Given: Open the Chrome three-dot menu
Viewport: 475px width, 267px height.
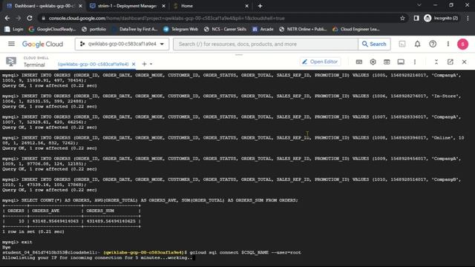Looking at the screenshot, I should [x=468, y=18].
